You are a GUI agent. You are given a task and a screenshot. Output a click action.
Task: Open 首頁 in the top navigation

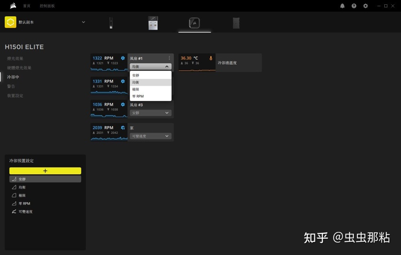[27, 6]
